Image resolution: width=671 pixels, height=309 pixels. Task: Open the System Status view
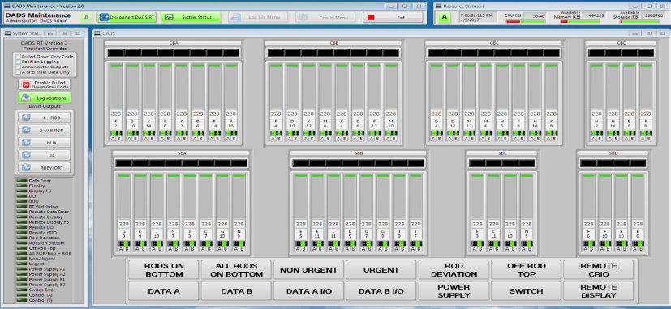point(191,18)
